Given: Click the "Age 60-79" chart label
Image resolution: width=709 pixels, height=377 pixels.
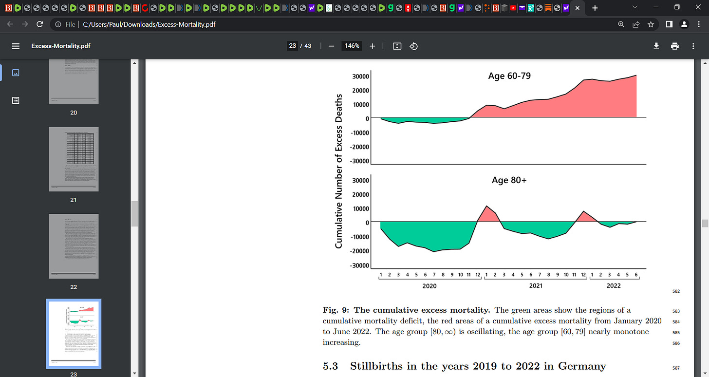Looking at the screenshot, I should click(509, 76).
